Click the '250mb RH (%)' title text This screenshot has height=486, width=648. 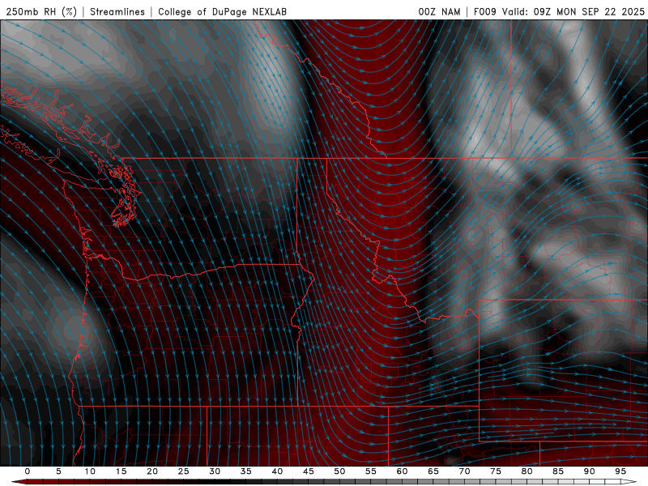pos(42,11)
